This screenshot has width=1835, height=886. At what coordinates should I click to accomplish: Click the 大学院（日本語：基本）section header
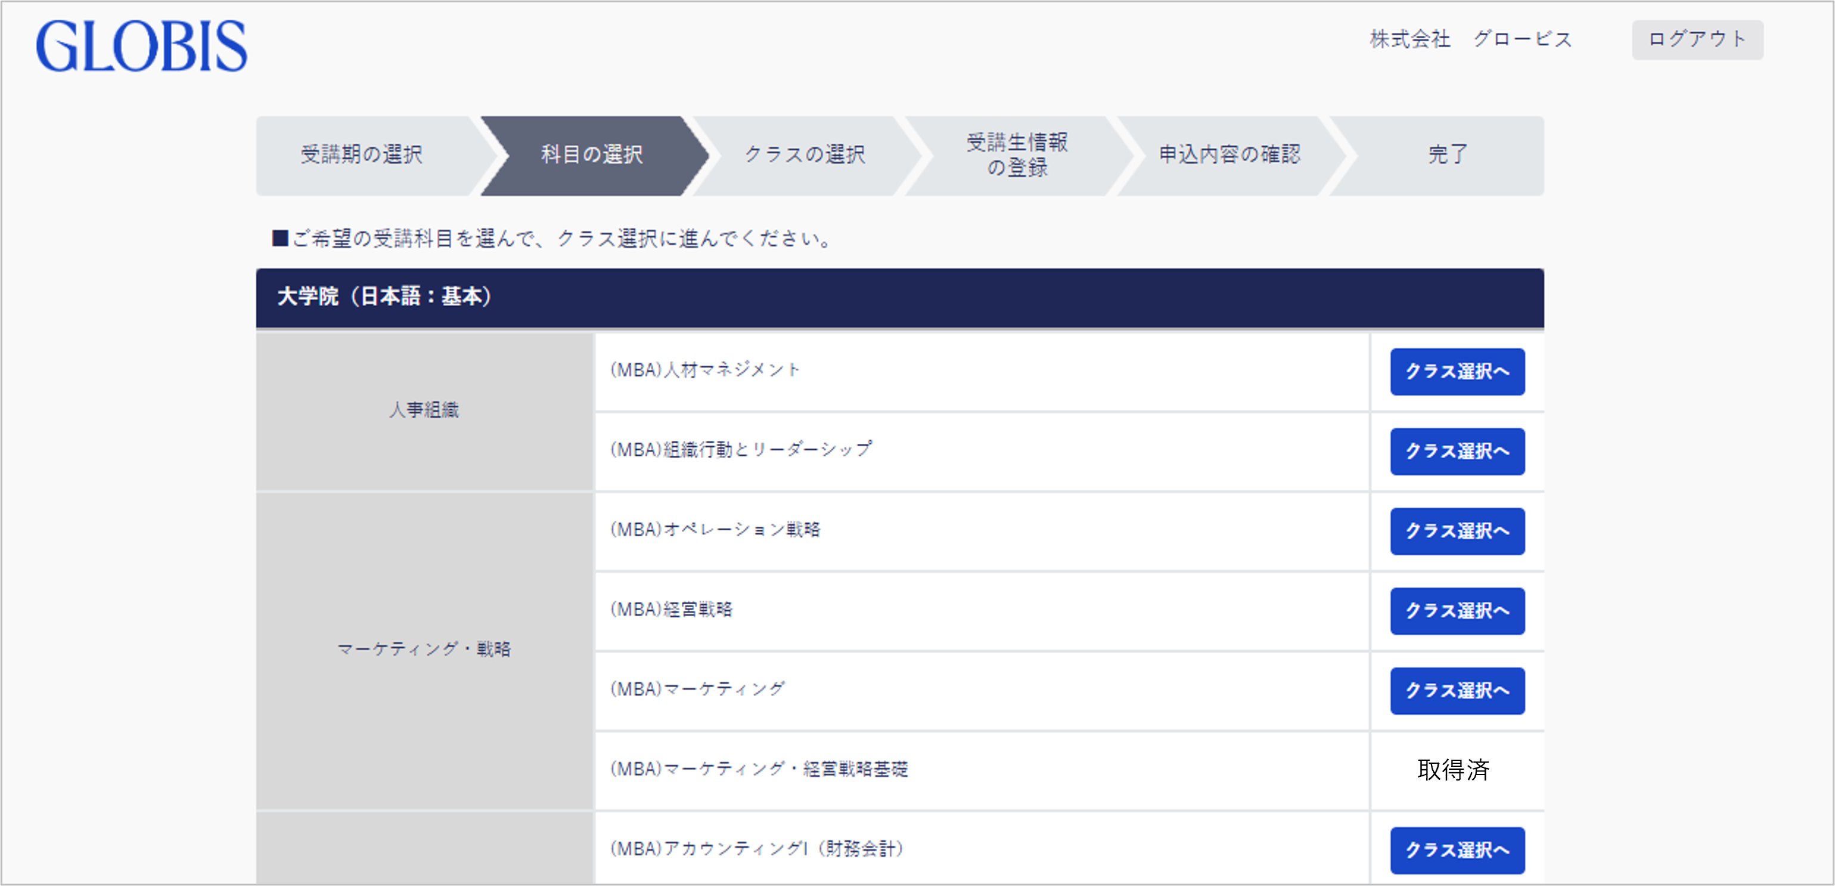click(384, 297)
